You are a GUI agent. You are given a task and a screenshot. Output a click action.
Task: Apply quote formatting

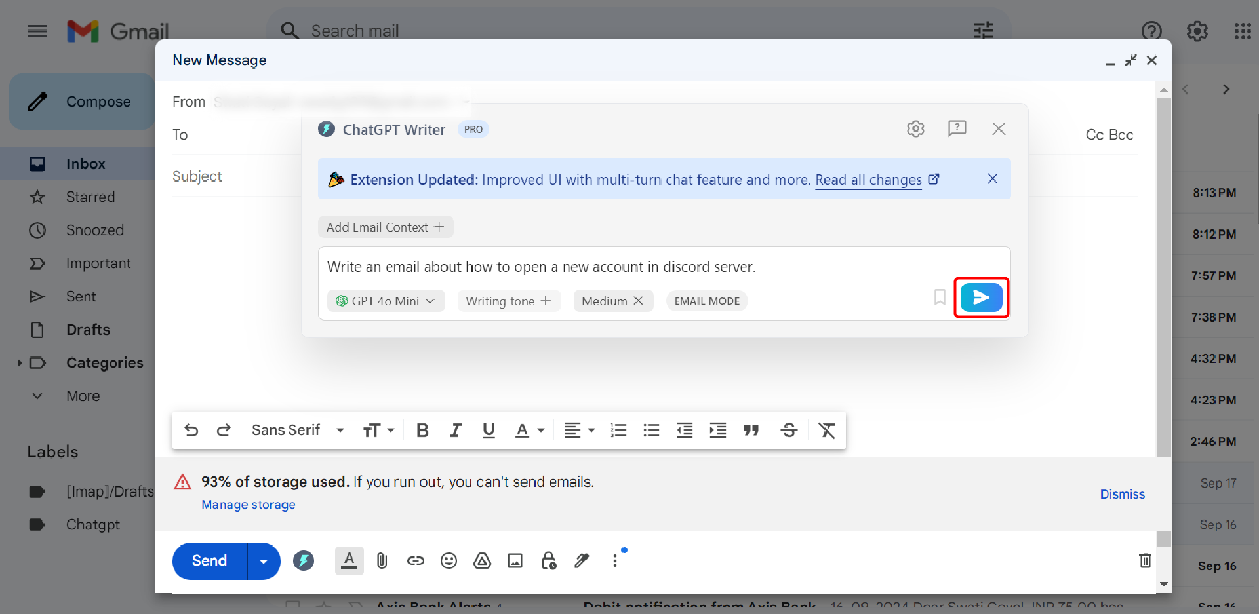(x=751, y=430)
